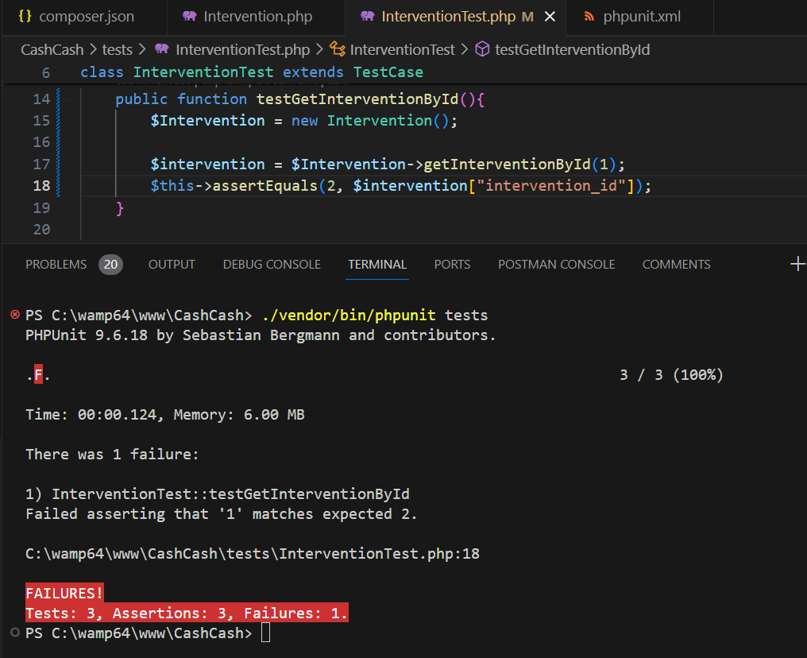Close the InterventionTest.php tab
Viewport: 807px width, 658px height.
pos(550,17)
